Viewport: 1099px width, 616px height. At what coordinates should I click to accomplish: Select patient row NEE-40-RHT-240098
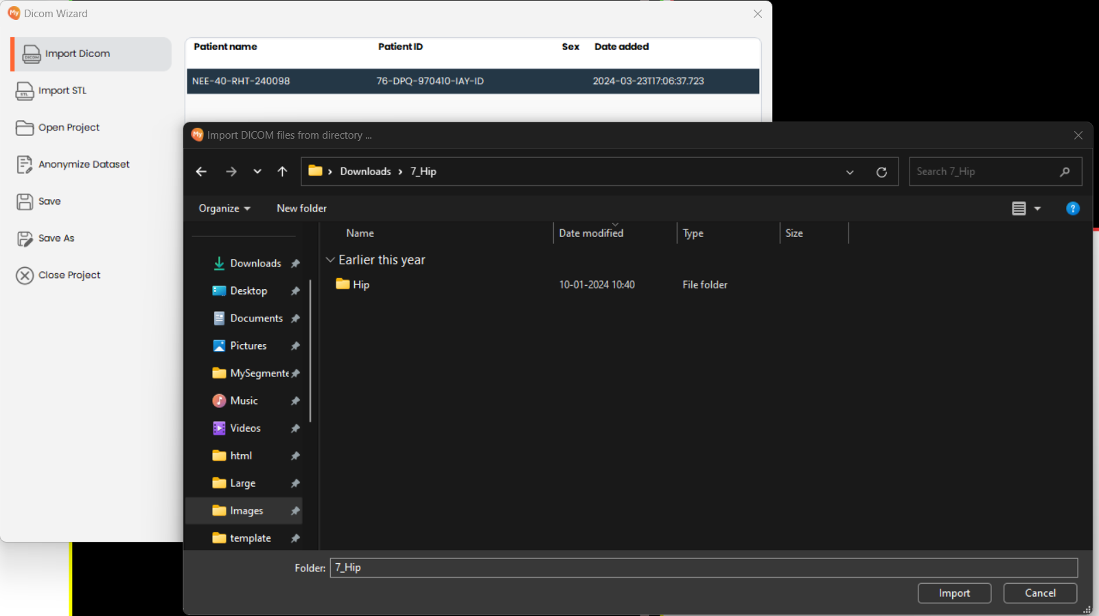[472, 81]
